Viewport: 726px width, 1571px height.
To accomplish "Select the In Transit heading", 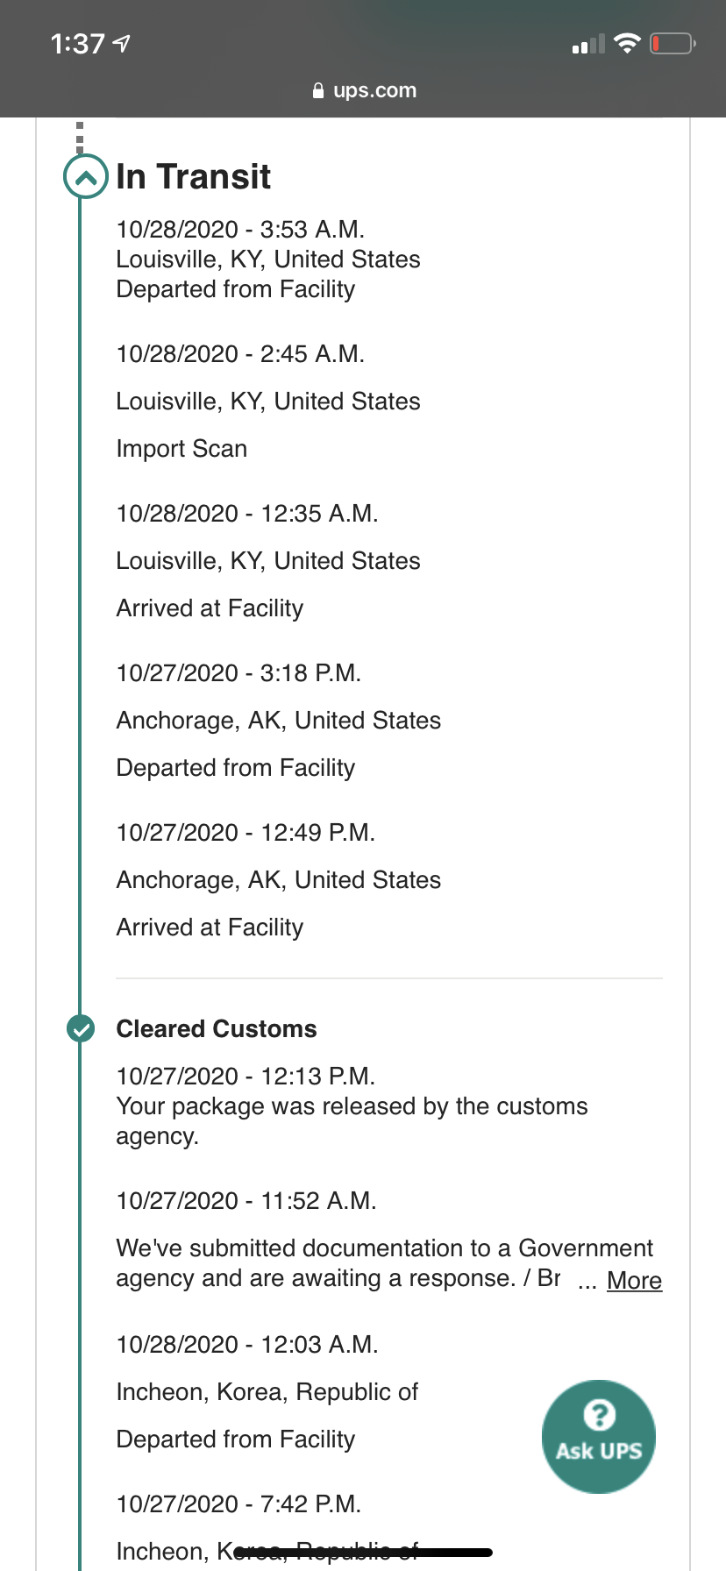I will click(x=193, y=177).
